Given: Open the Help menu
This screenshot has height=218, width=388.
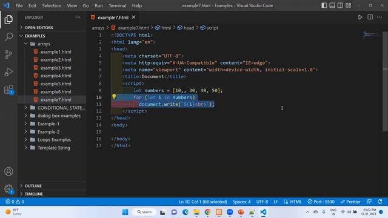Looking at the screenshot, I should pyautogui.click(x=137, y=5).
